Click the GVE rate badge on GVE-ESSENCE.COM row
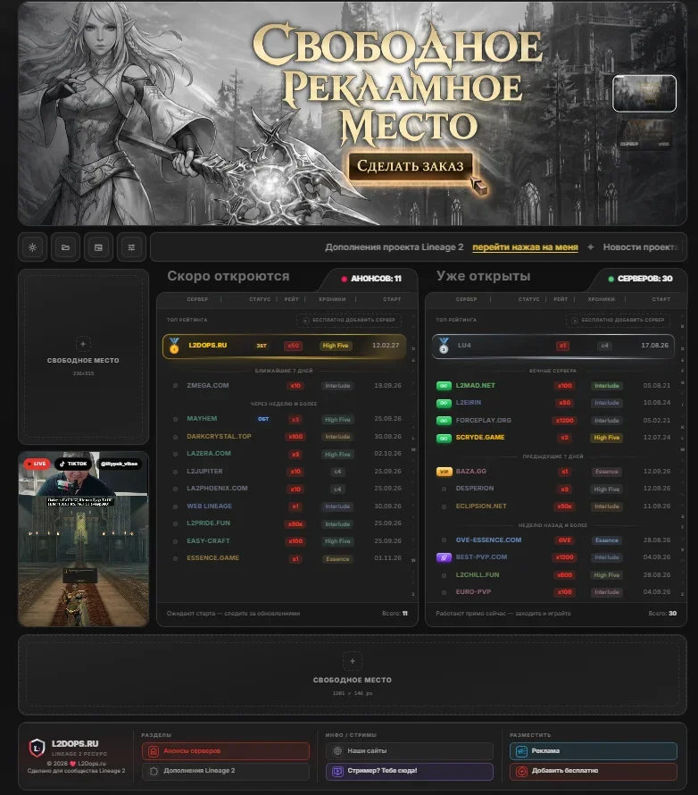 564,540
